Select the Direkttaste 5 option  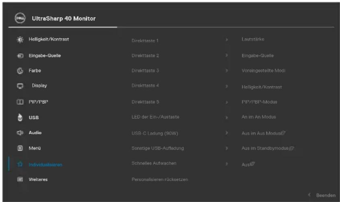pos(145,102)
